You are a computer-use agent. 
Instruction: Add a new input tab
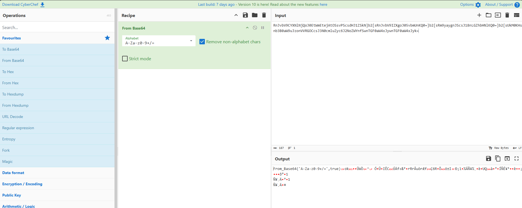point(479,15)
